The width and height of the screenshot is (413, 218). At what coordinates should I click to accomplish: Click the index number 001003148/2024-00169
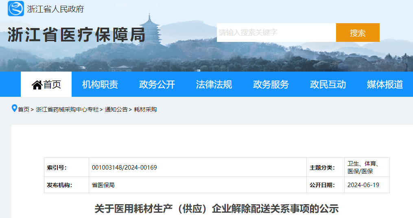(124, 168)
